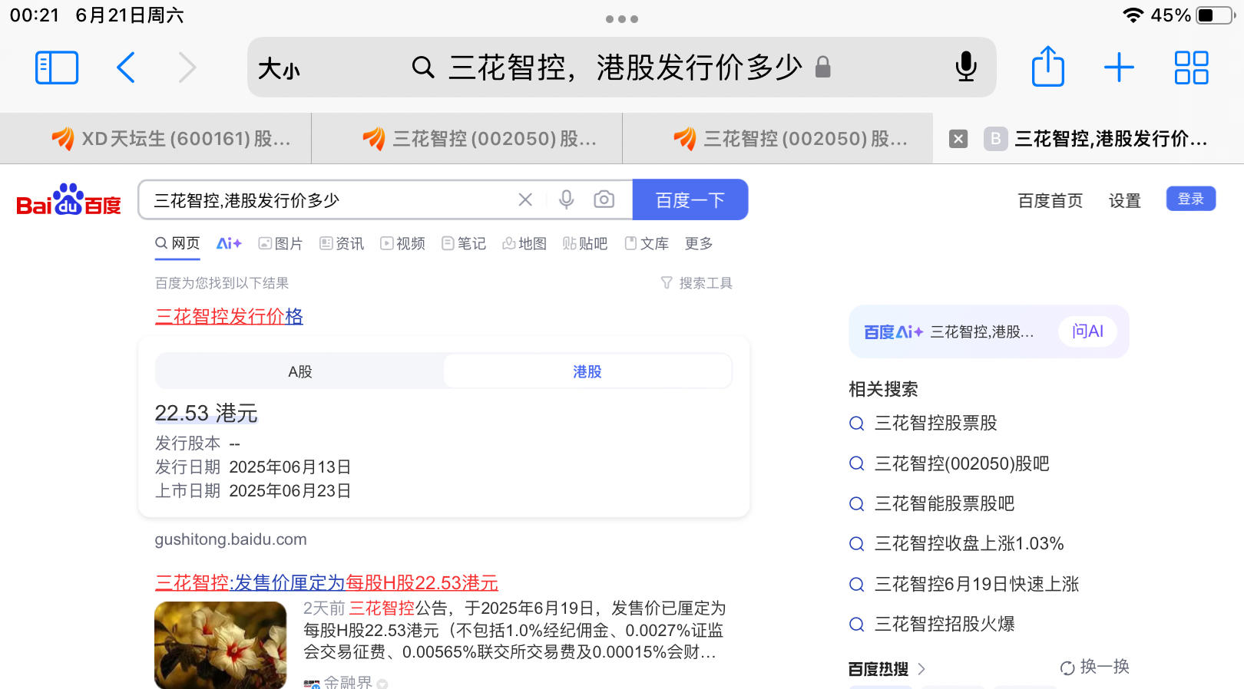Image resolution: width=1244 pixels, height=689 pixels.
Task: Search related 三花智控股票股
Action: point(935,423)
